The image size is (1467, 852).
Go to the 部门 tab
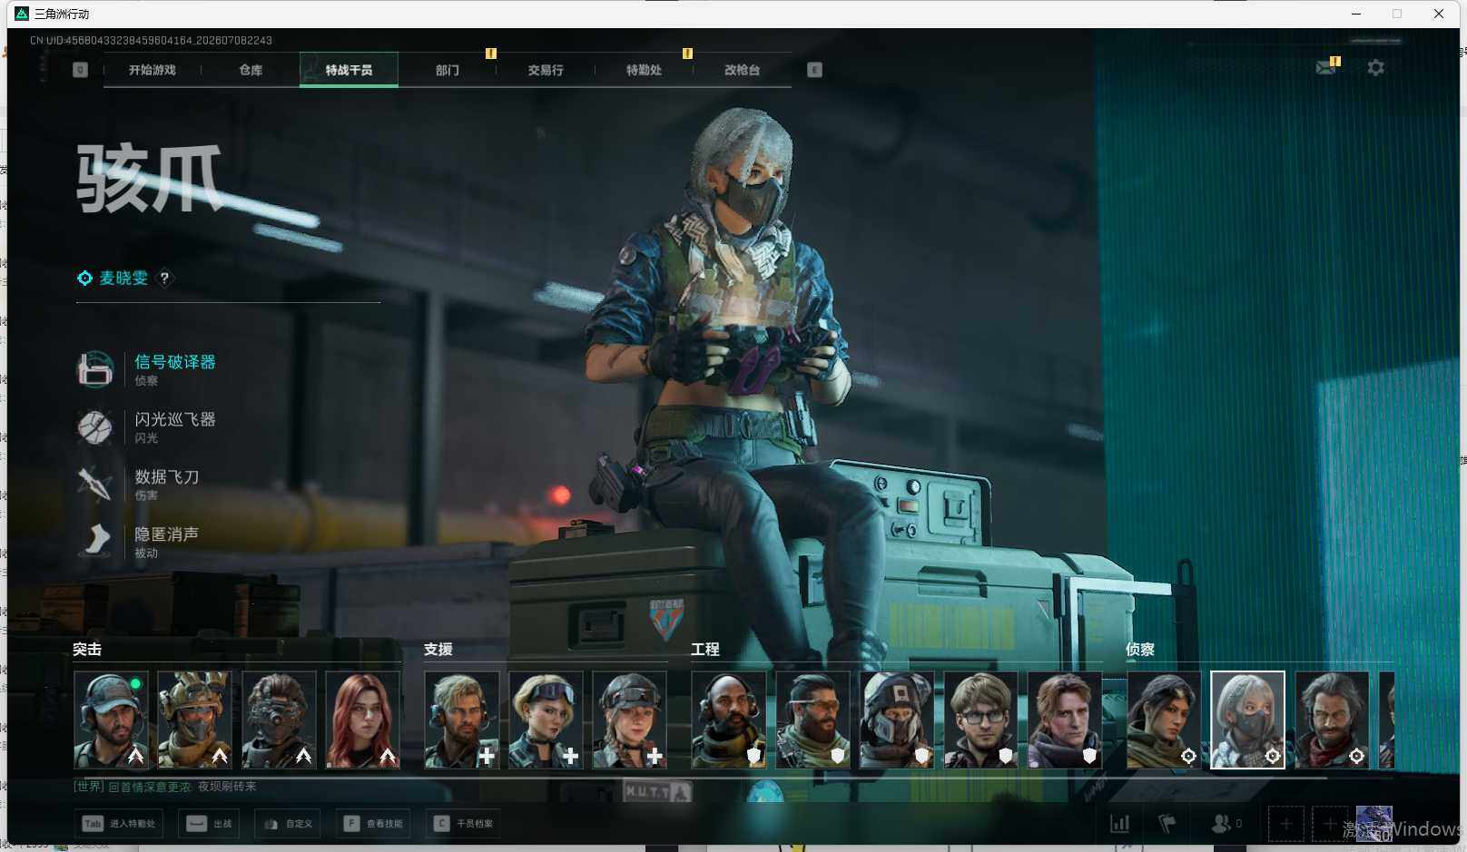[x=447, y=70]
